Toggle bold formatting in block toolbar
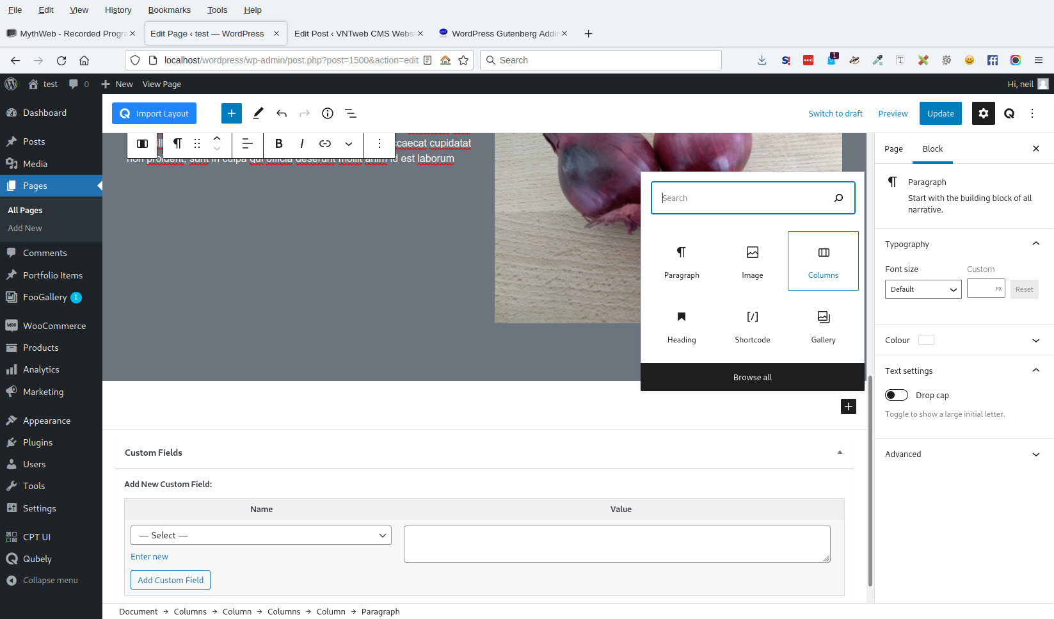 (278, 143)
